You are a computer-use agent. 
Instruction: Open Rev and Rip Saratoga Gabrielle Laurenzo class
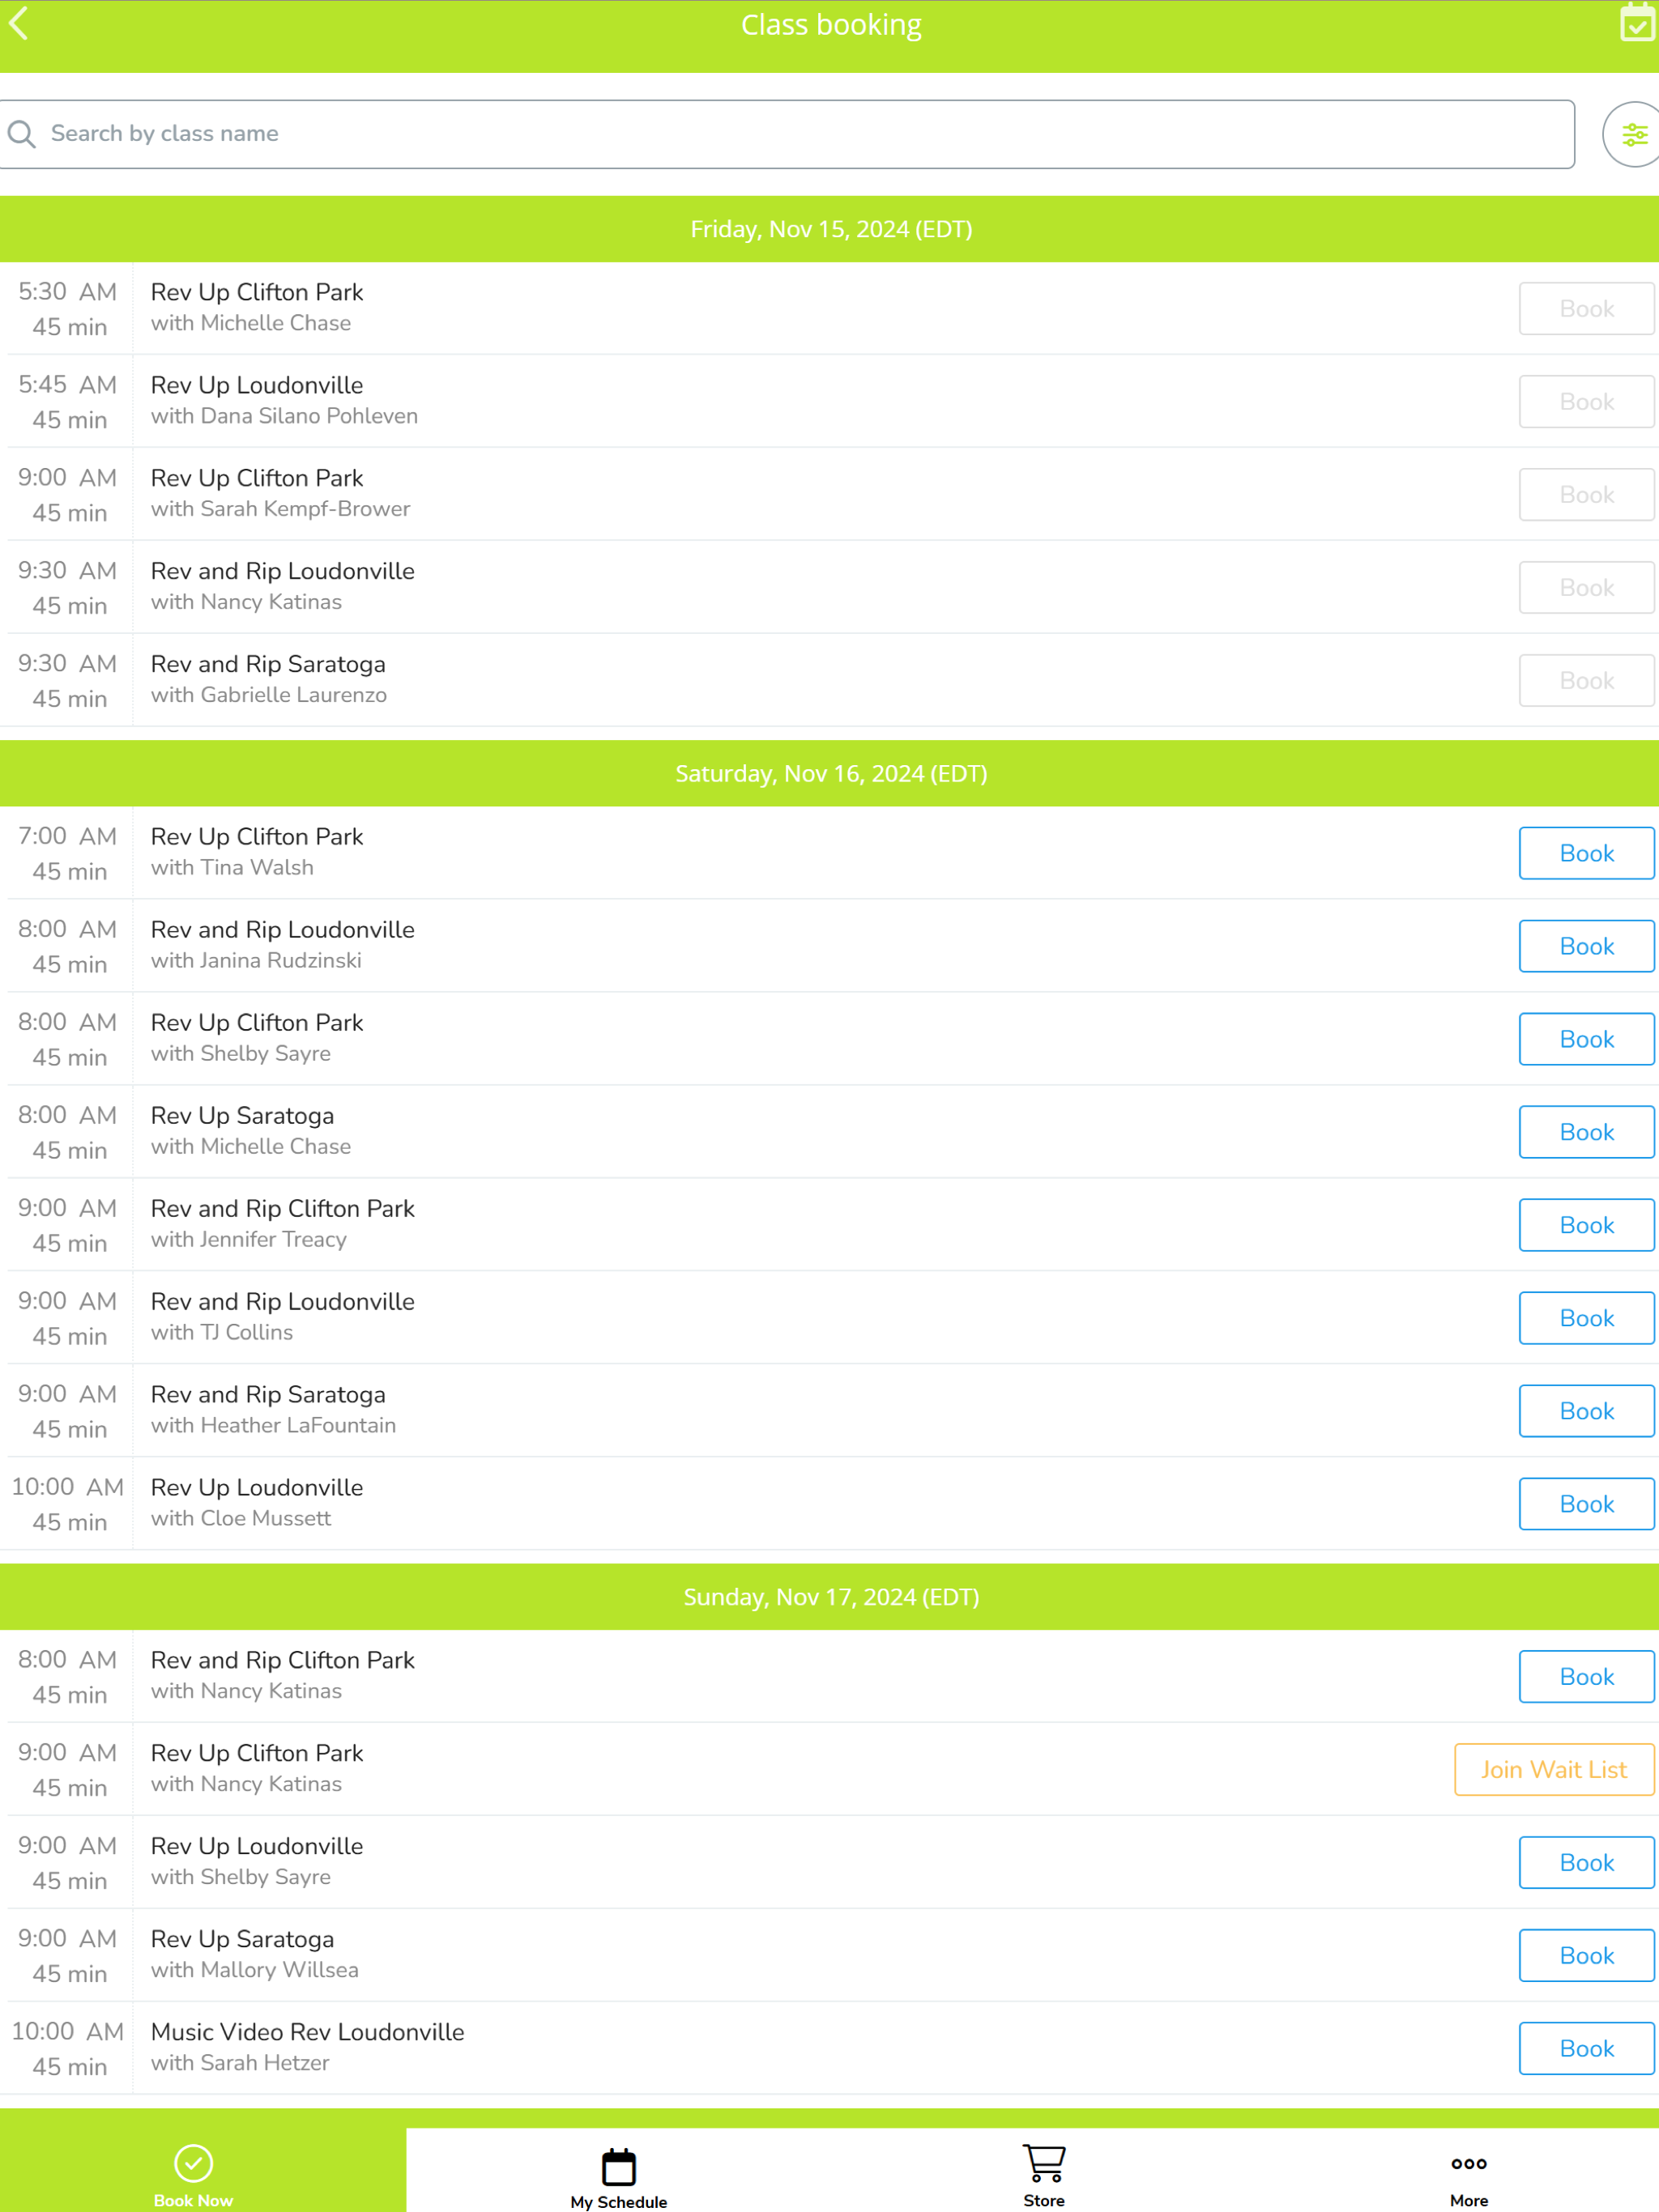(268, 679)
